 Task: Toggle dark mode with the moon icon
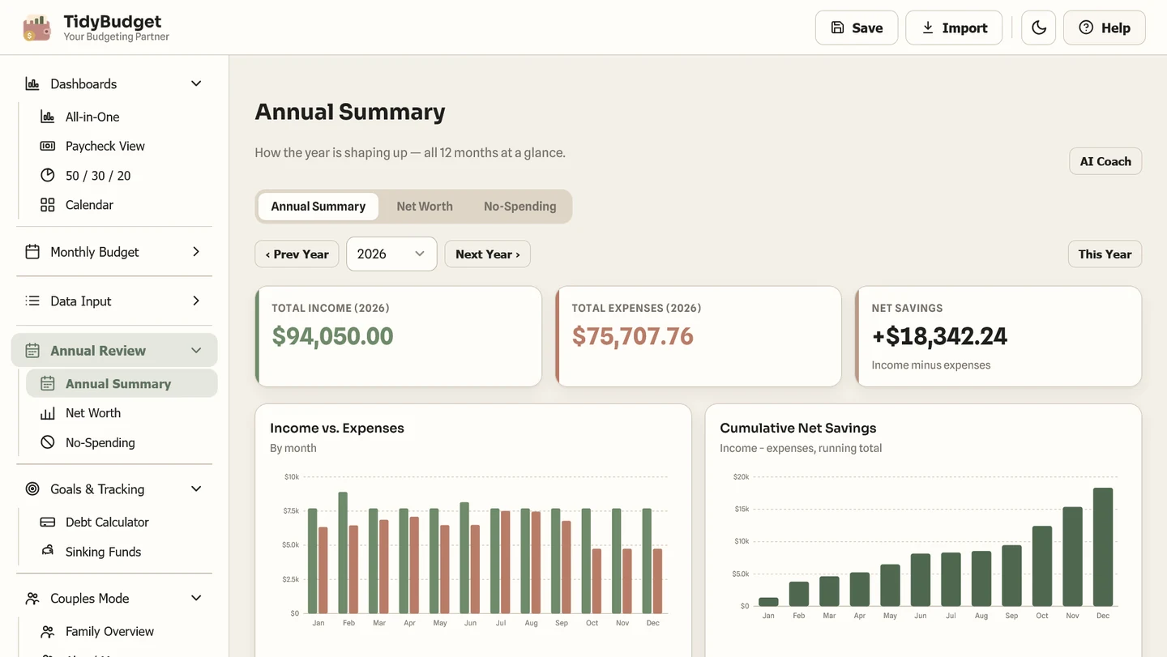point(1038,28)
